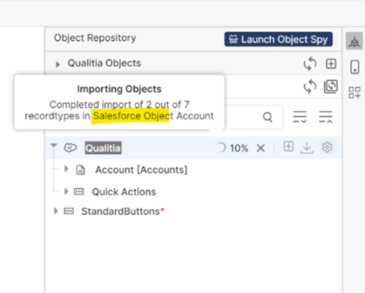The image size is (365, 293).
Task: Click the icon beside StandardButtons
Action: pos(69,211)
